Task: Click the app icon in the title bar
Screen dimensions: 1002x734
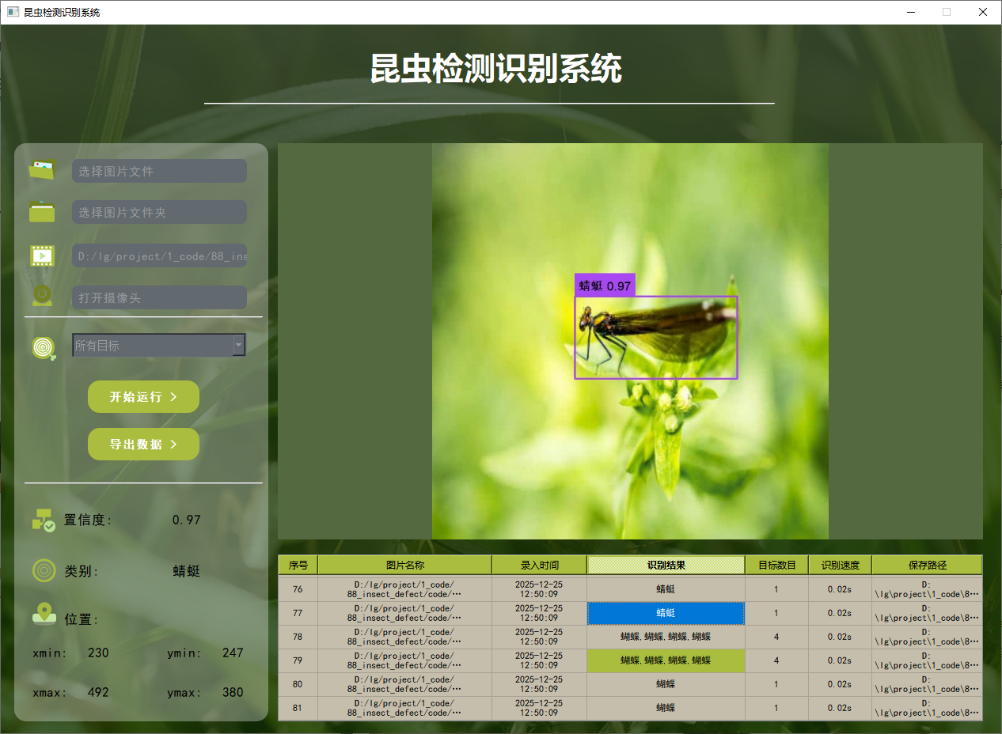Action: (13, 12)
